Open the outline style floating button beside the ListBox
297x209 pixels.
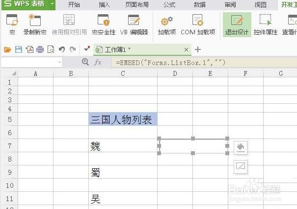pyautogui.click(x=241, y=166)
